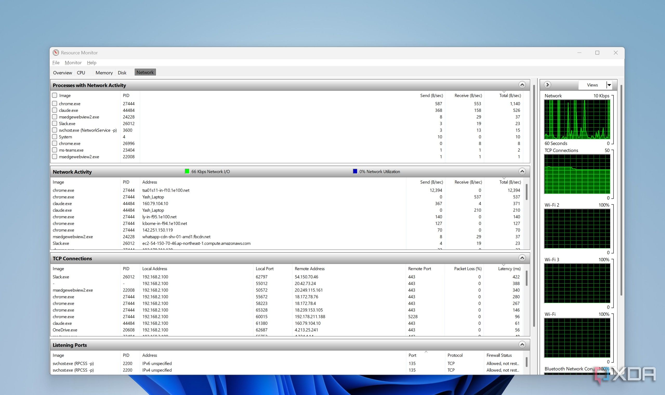Image resolution: width=665 pixels, height=395 pixels.
Task: Open the Help menu
Action: pos(91,63)
